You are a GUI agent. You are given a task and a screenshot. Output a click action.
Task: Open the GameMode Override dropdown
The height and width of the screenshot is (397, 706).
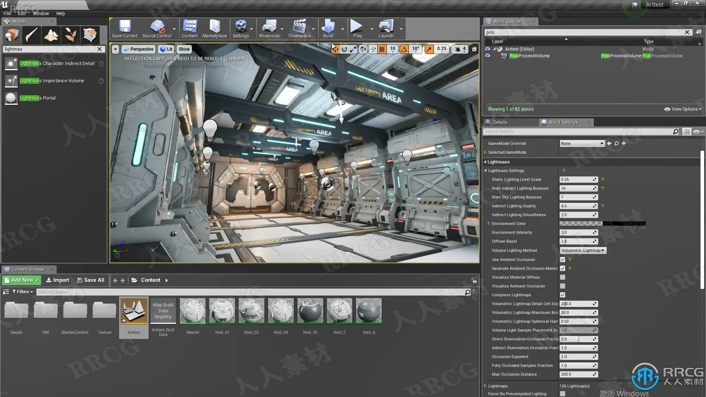pyautogui.click(x=582, y=143)
